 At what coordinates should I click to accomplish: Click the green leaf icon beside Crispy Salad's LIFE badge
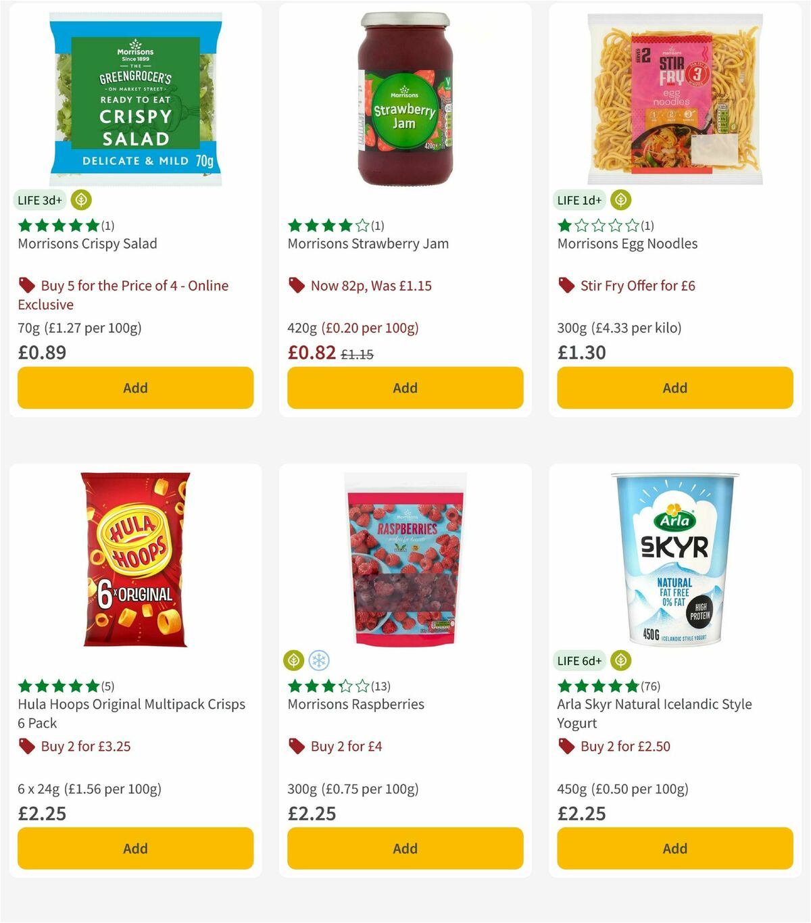[80, 200]
